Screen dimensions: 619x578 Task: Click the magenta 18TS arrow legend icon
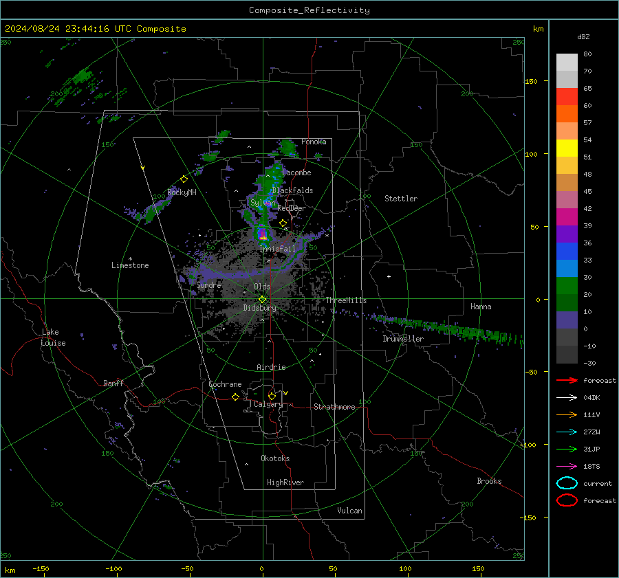(567, 467)
